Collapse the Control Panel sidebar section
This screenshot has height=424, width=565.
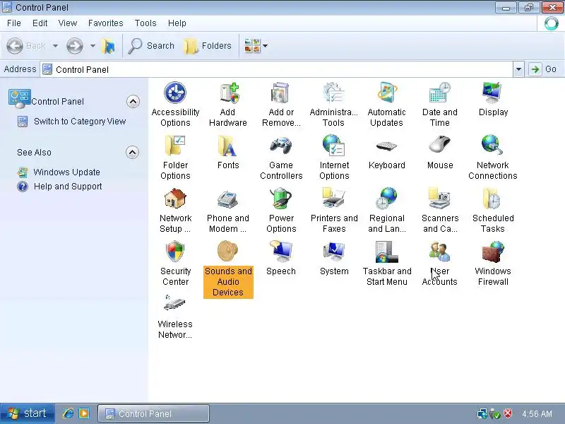pyautogui.click(x=133, y=102)
